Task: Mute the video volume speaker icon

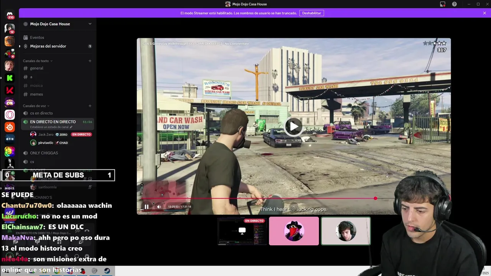Action: click(159, 207)
